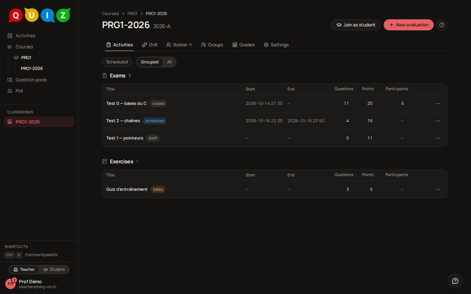Click the Poll icon in sidebar
Screen dimensions: 471x294
(10, 91)
